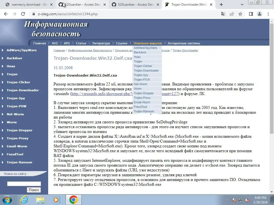The image size is (274, 205).
Task: Close the wannacry download tab
Action: (51, 5)
